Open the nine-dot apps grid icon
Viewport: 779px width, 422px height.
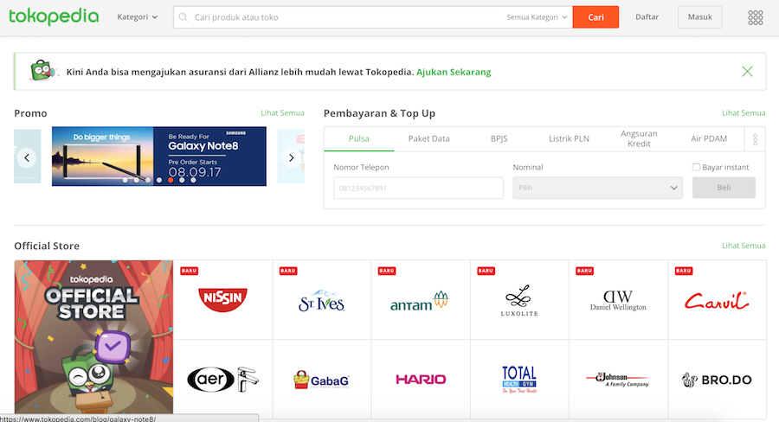pos(755,17)
